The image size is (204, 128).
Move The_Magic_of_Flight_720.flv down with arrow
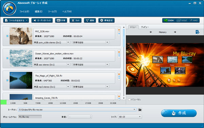(x=119, y=78)
